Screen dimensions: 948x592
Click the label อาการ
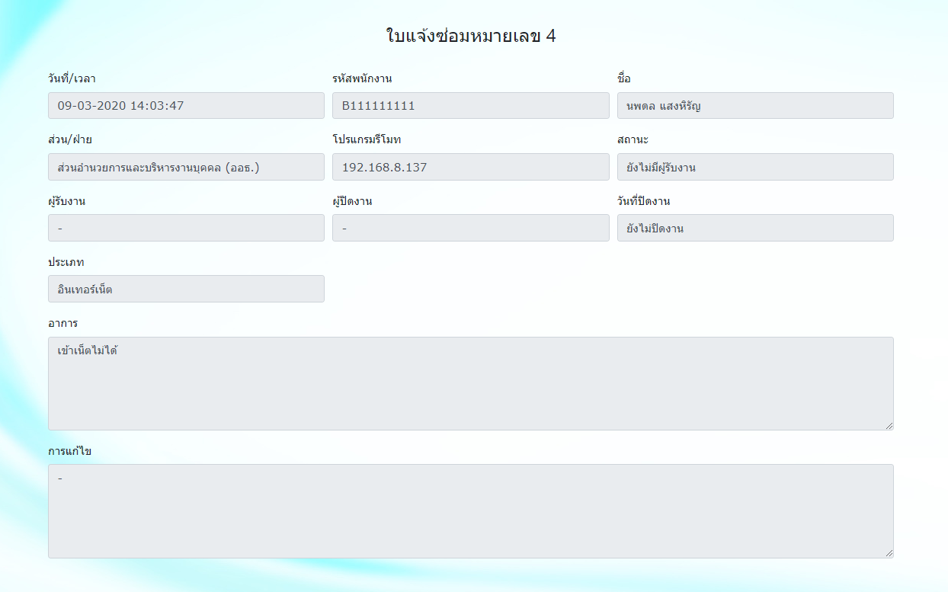pyautogui.click(x=62, y=323)
